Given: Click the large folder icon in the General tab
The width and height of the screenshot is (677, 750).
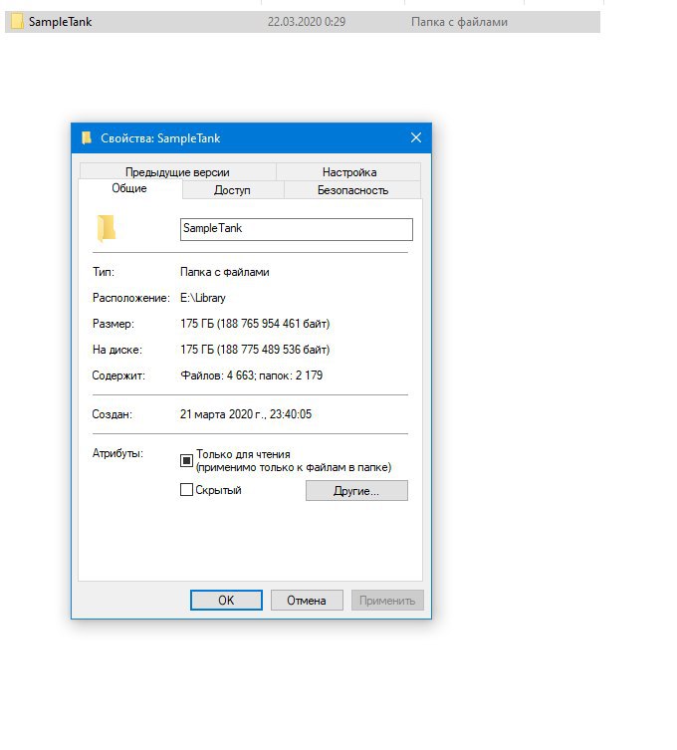Looking at the screenshot, I should coord(107,228).
